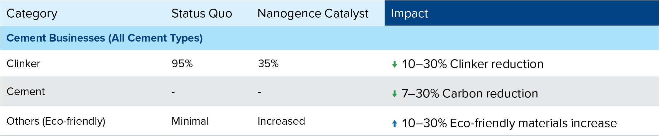Click the green down arrow in first black row
659x136 pixels.
[394, 64]
